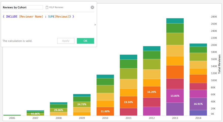Select the teal top segment of 2010 bar
Screen dimensions: 223x122
coord(105,76)
